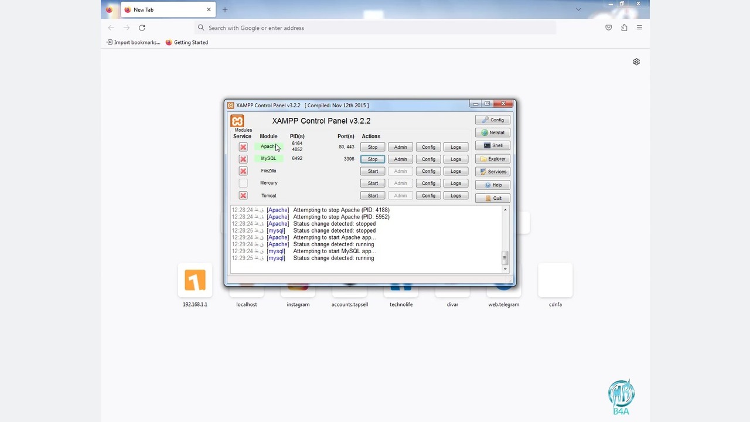Open XAMPP main Config with wrench icon
Screen dimensions: 750x422
tap(493, 120)
